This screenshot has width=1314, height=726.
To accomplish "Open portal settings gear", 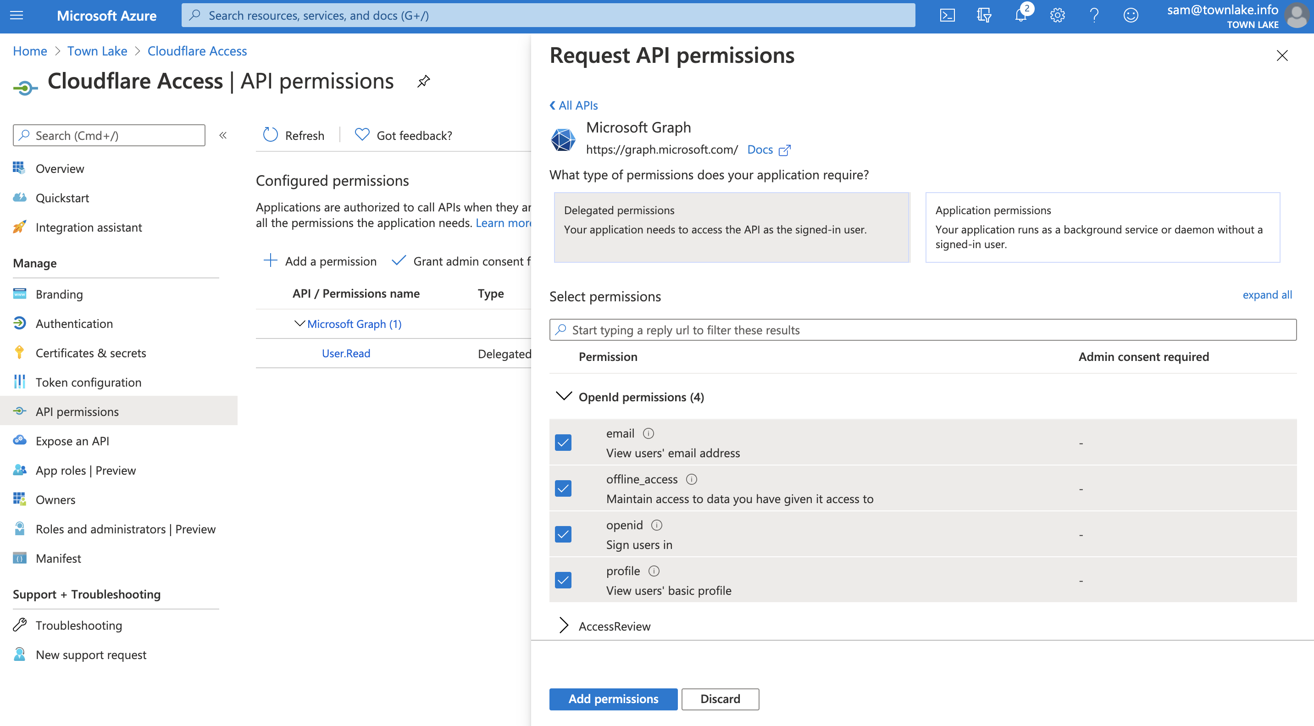I will click(1058, 15).
